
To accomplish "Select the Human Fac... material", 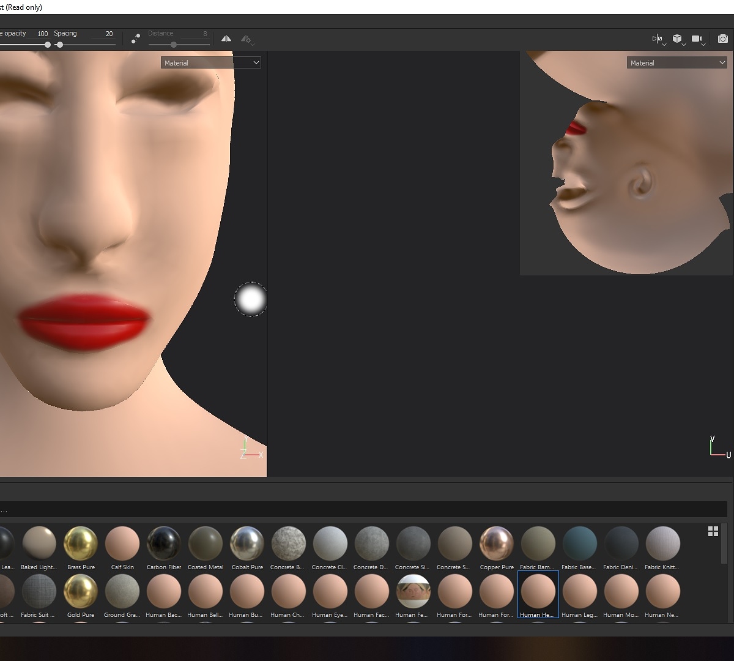I will pos(372,596).
